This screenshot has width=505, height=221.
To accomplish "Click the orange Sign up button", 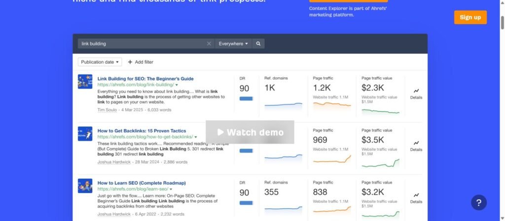I will pyautogui.click(x=470, y=17).
